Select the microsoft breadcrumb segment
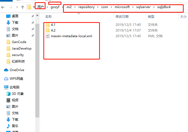Viewport: 188px width, 132px height. (122, 7)
